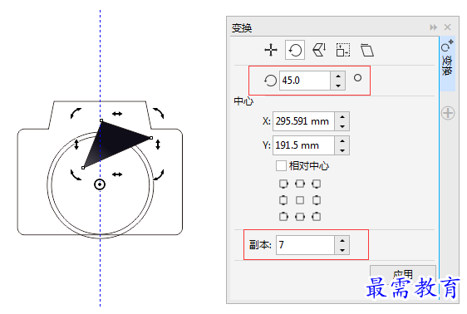This screenshot has height=314, width=467.
Task: Click the Y center field 191.5 mm
Action: [303, 145]
